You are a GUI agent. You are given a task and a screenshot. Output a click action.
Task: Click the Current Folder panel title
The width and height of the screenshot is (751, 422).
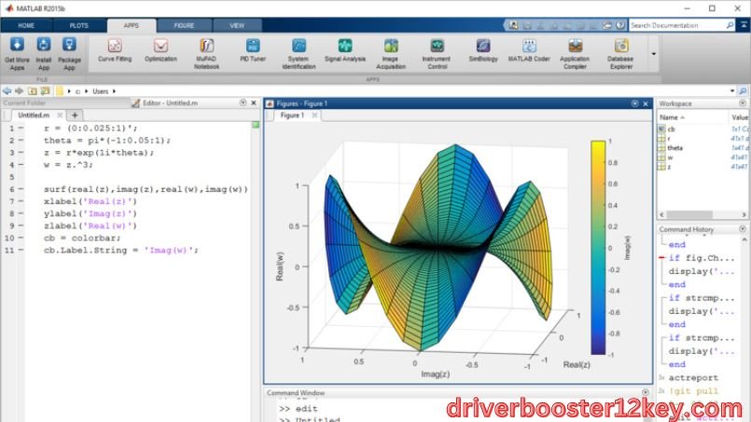coord(24,102)
